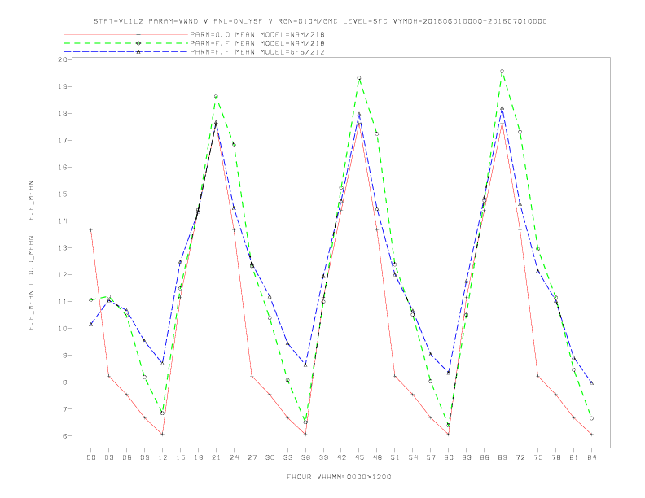Click x-axis tick label 54
645x498 pixels.
pyautogui.click(x=413, y=457)
